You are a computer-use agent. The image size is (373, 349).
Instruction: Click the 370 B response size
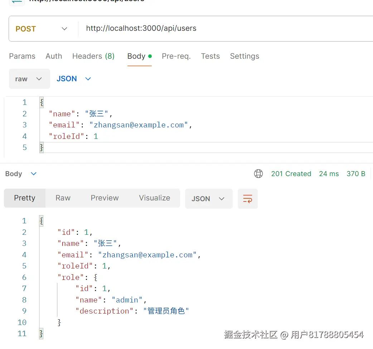coord(356,174)
